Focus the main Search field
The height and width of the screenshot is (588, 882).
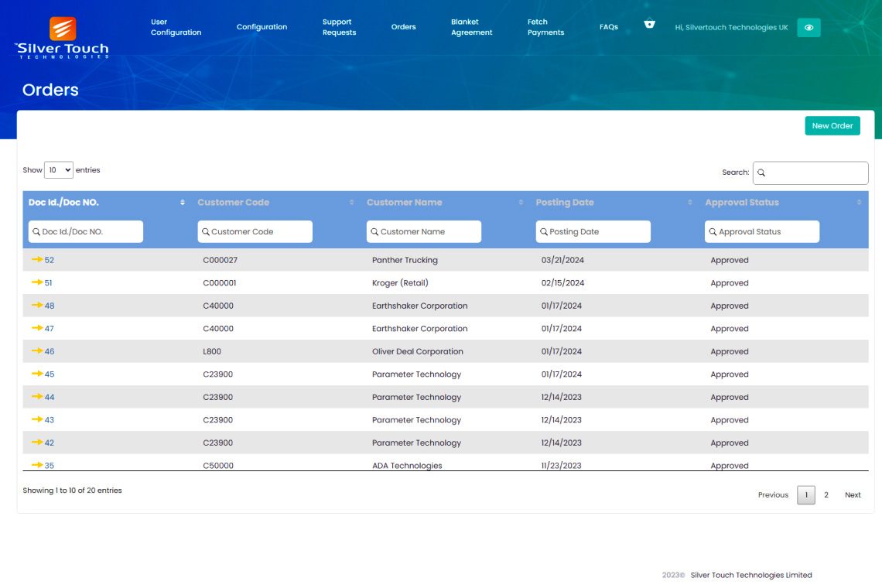(x=810, y=173)
